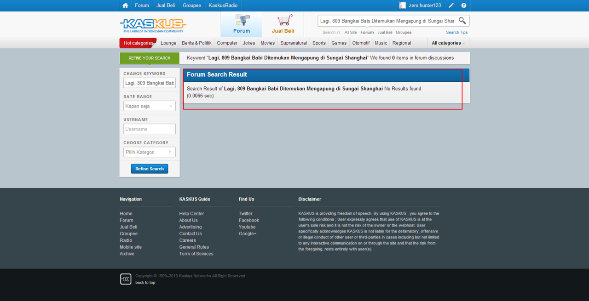Expand the All categories menu

point(448,43)
